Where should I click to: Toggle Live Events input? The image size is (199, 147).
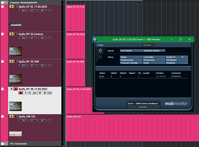pos(131,51)
